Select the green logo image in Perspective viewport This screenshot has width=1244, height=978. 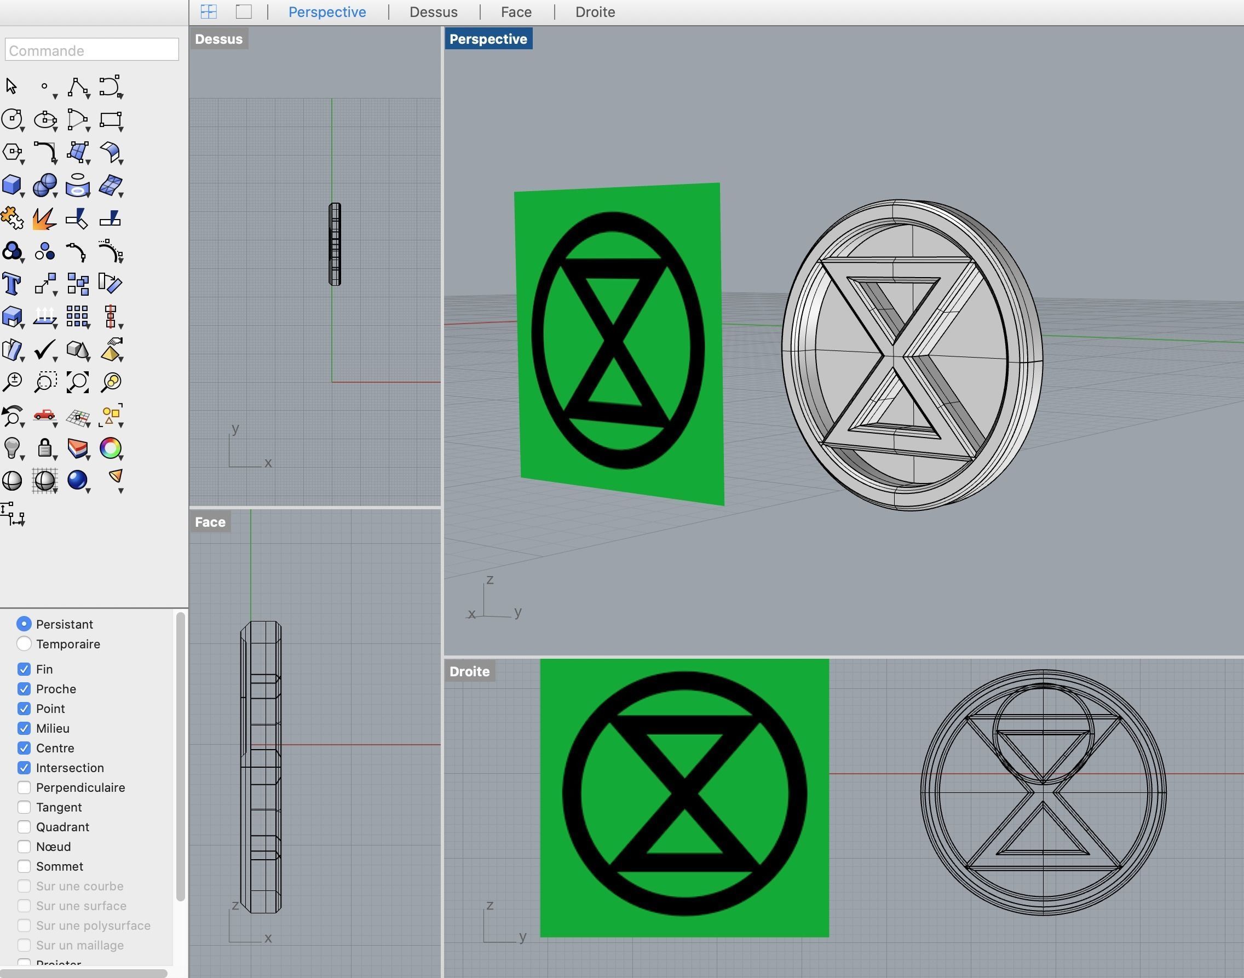618,343
